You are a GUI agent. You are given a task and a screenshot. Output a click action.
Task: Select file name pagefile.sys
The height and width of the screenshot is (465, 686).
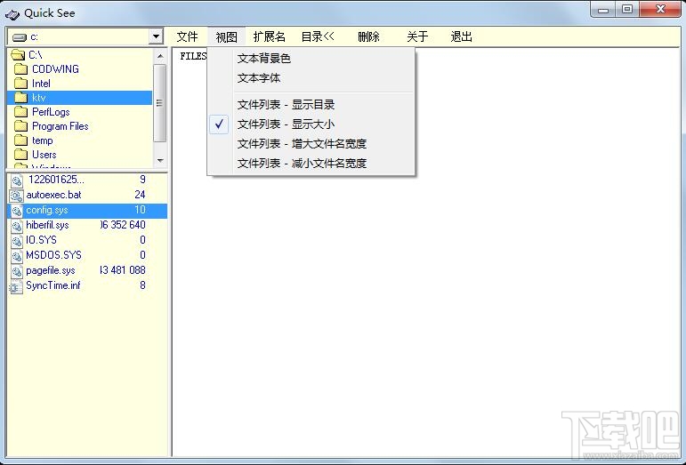coord(51,270)
